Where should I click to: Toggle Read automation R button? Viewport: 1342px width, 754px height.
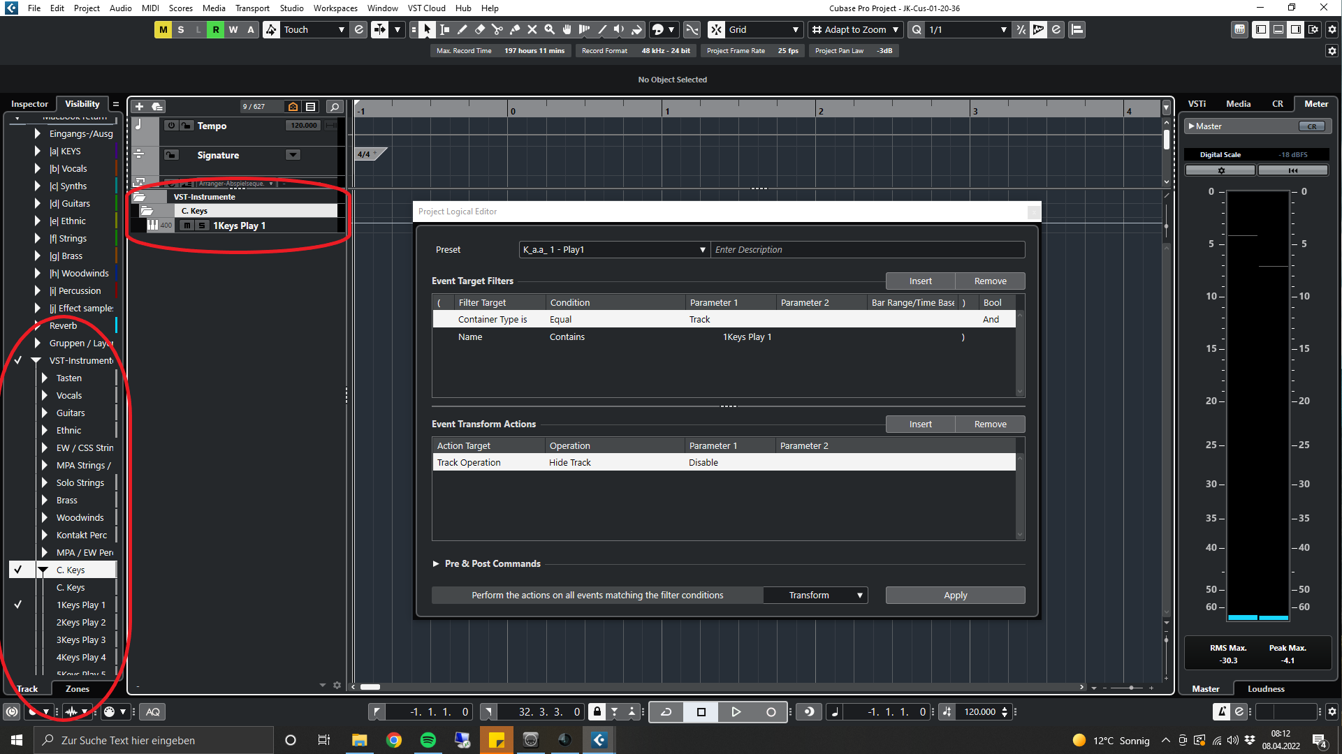point(216,29)
